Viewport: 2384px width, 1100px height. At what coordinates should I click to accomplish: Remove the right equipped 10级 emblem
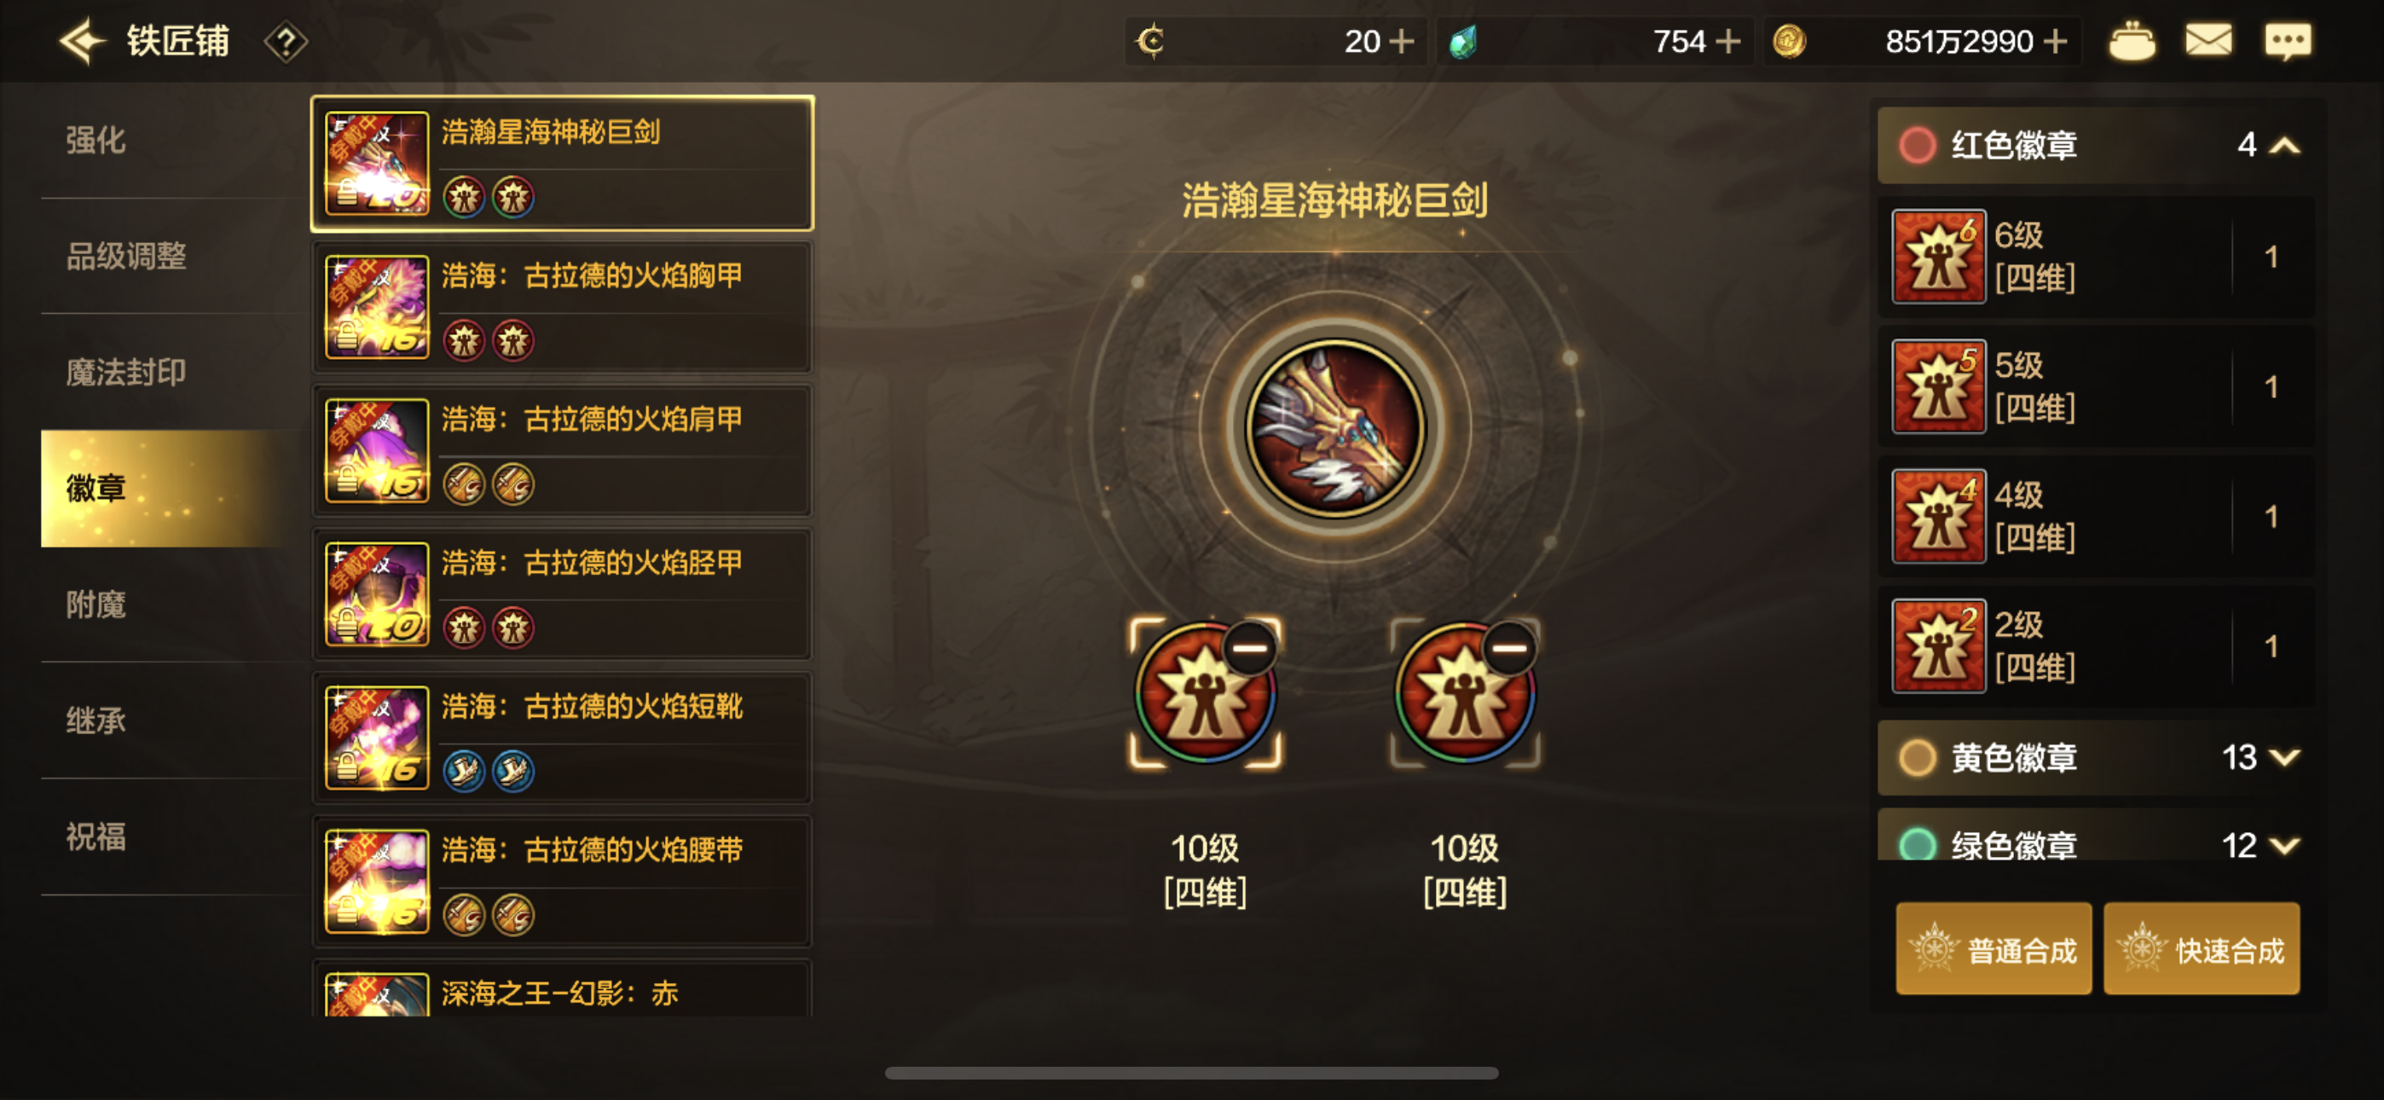[x=1509, y=648]
